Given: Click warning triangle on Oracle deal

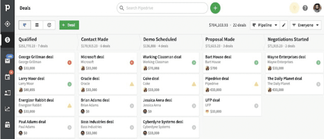Looking at the screenshot, I should pyautogui.click(x=132, y=84).
